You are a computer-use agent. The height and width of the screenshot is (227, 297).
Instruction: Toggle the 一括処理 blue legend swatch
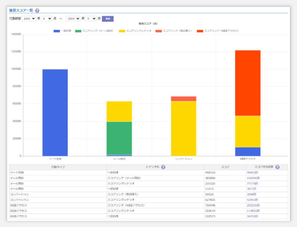[x=57, y=31]
